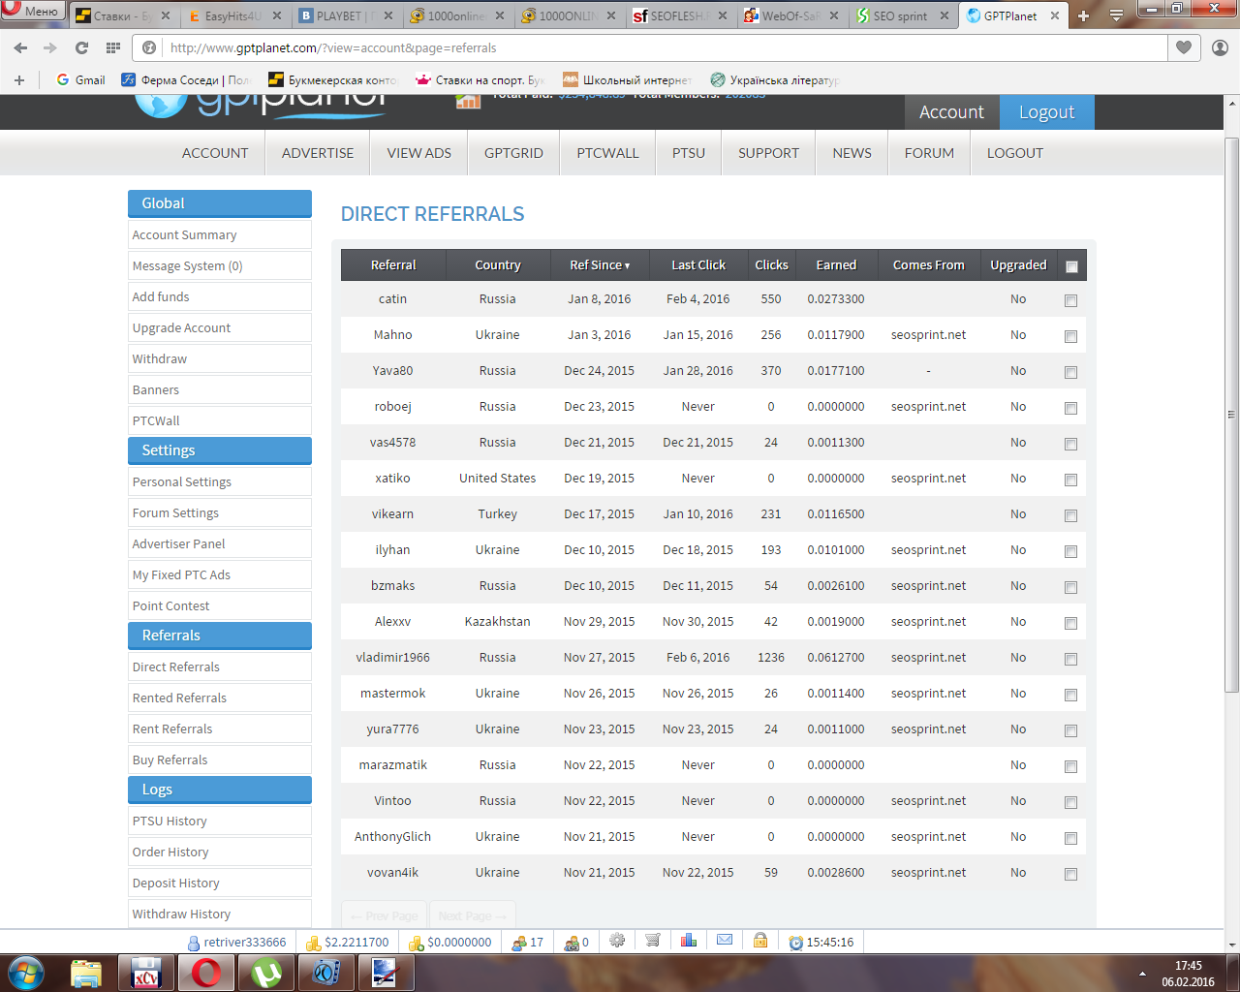The height and width of the screenshot is (992, 1240).
Task: Open the VIEW ADS menu item
Action: pyautogui.click(x=419, y=153)
